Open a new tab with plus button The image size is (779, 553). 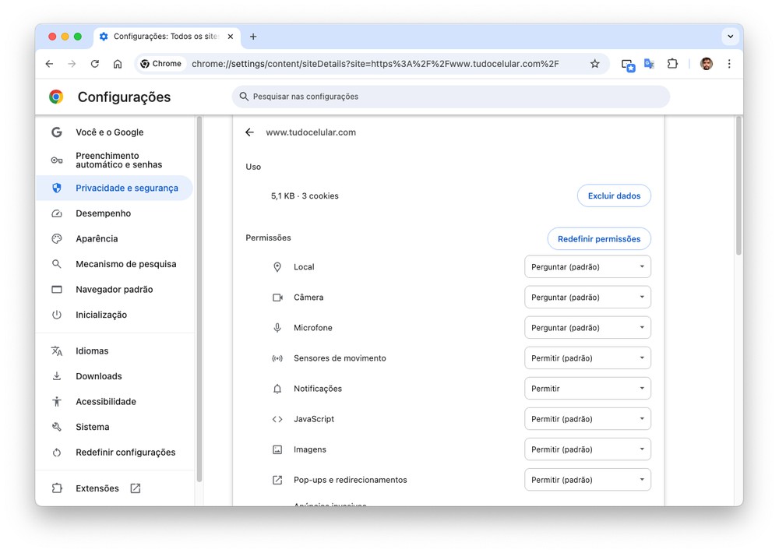click(253, 37)
